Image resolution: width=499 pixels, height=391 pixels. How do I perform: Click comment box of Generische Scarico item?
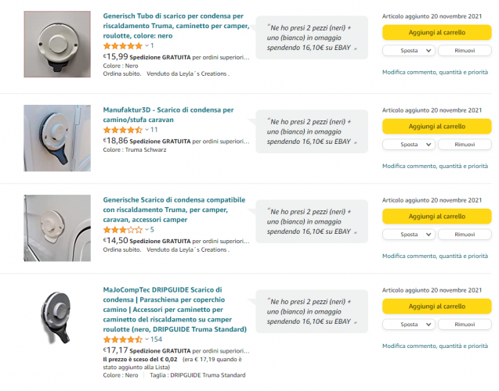click(x=311, y=223)
